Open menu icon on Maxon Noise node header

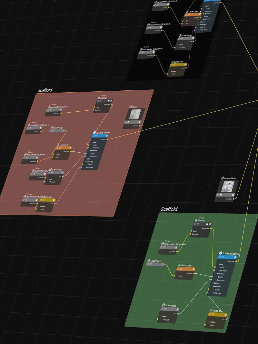(233, 195)
